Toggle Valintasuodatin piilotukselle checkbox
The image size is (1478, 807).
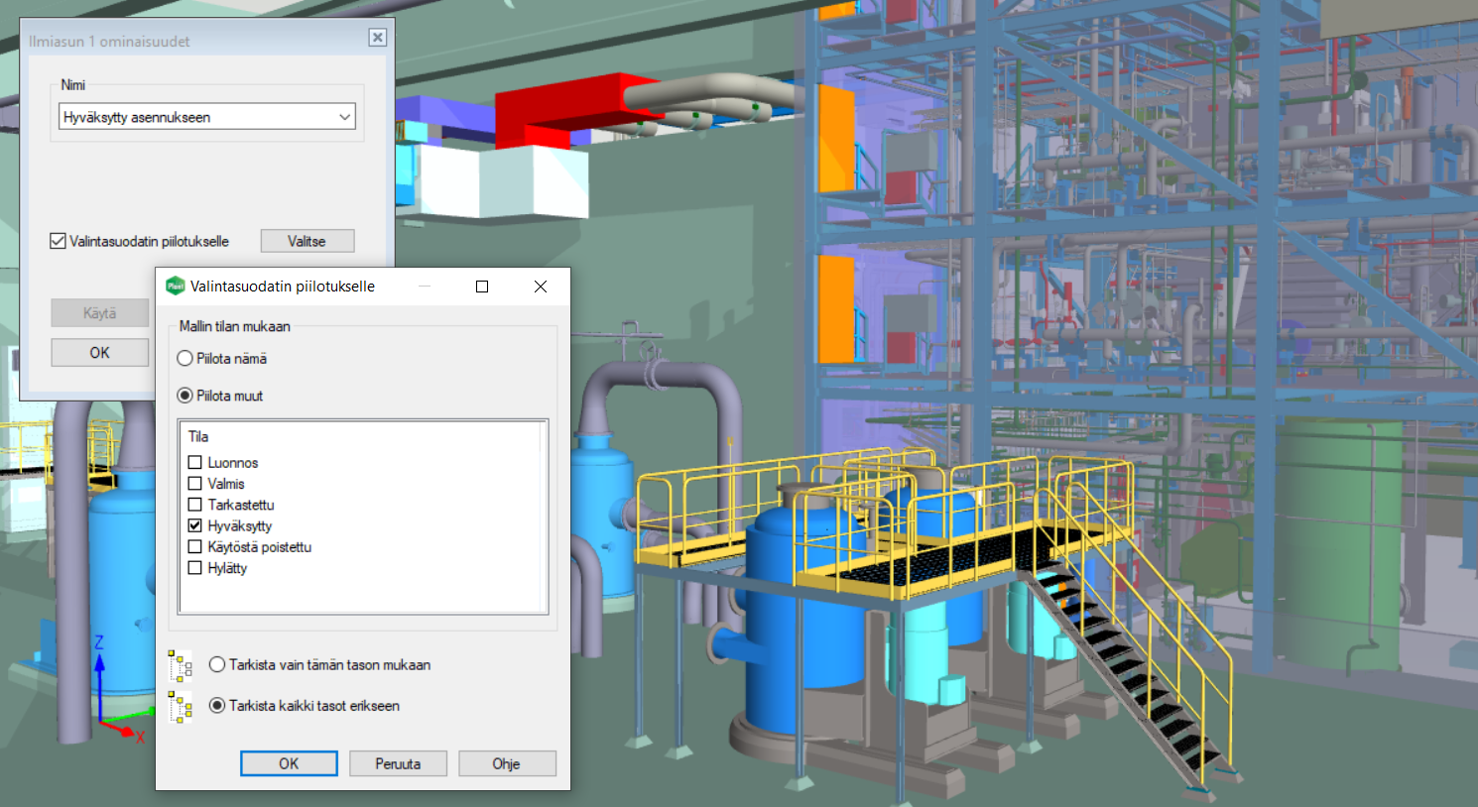pos(59,241)
